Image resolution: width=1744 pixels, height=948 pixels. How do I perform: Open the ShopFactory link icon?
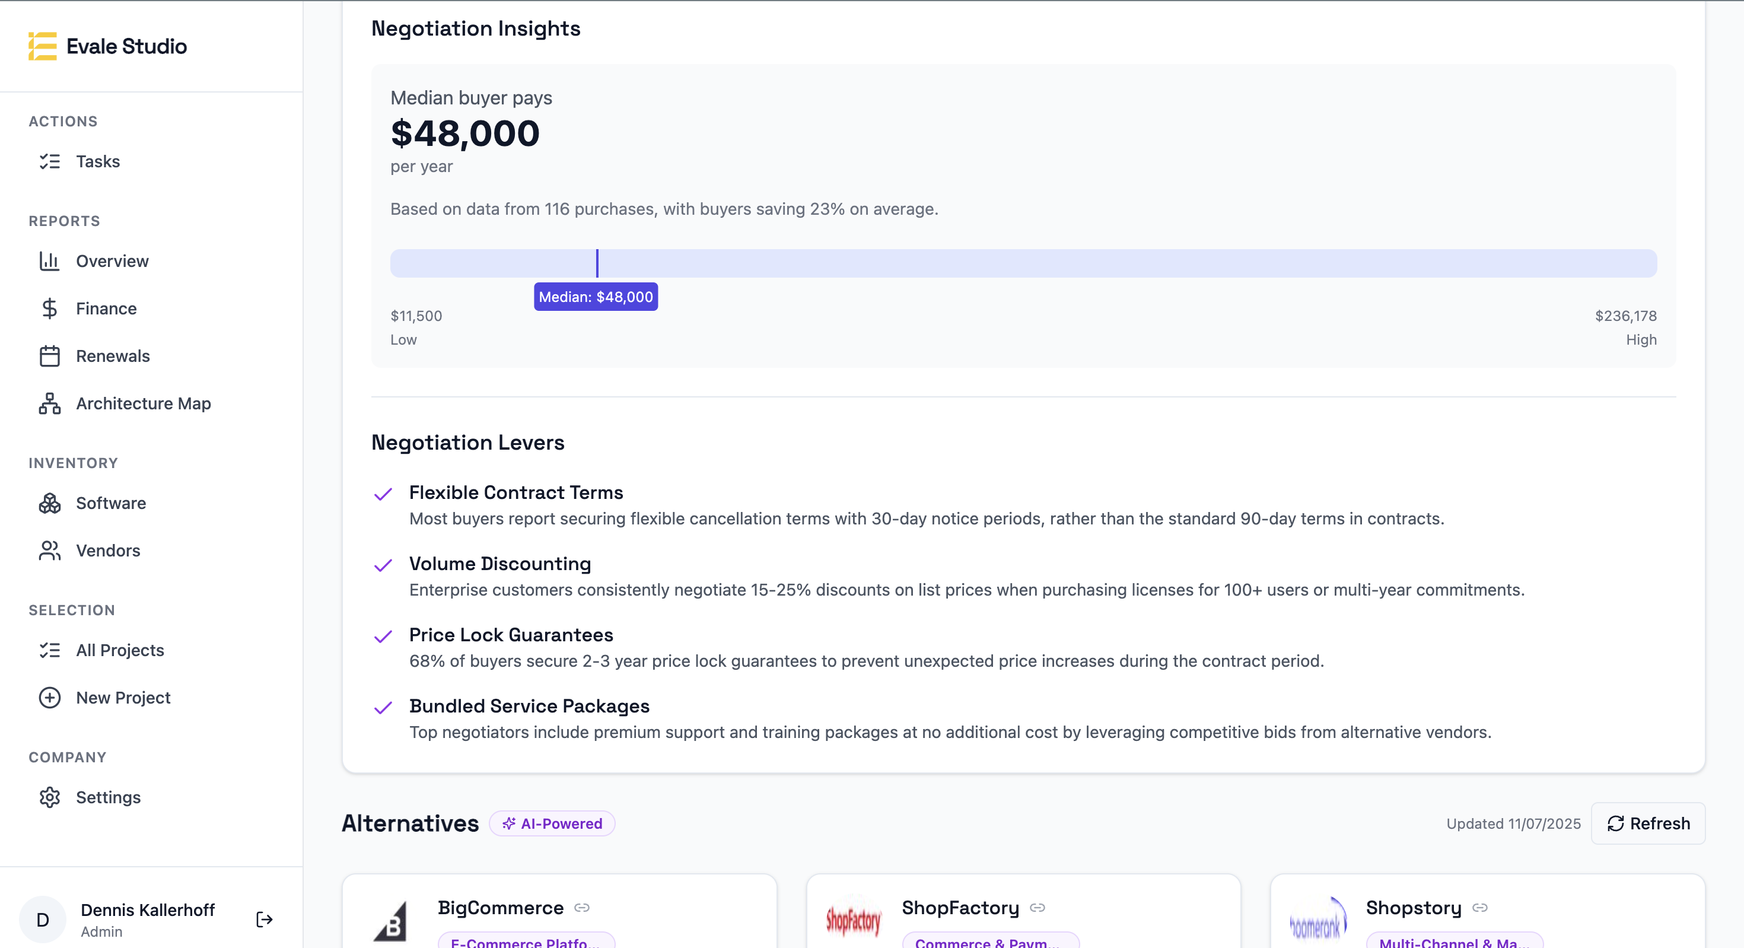click(1037, 908)
